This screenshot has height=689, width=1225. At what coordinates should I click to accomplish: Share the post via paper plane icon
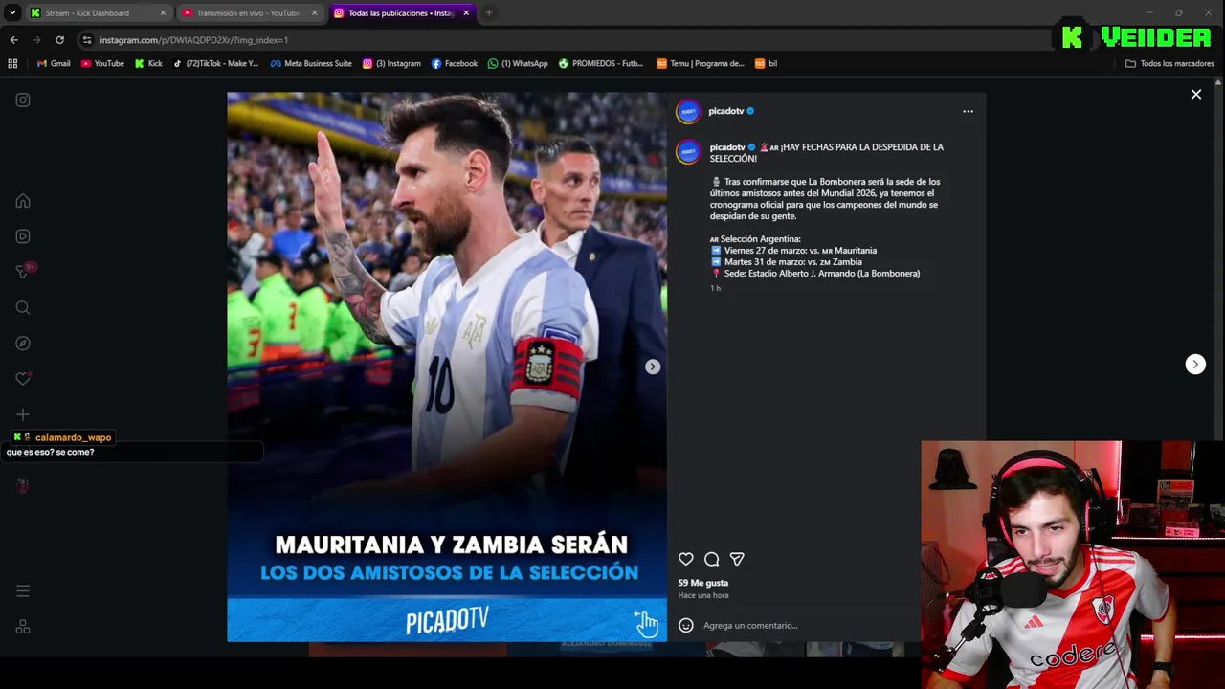(737, 559)
